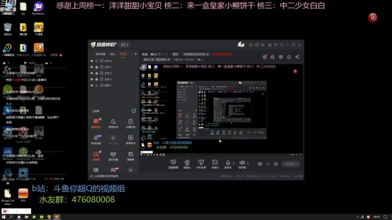Open the Bongo Cat Mver desktop folder

[x=7, y=197]
